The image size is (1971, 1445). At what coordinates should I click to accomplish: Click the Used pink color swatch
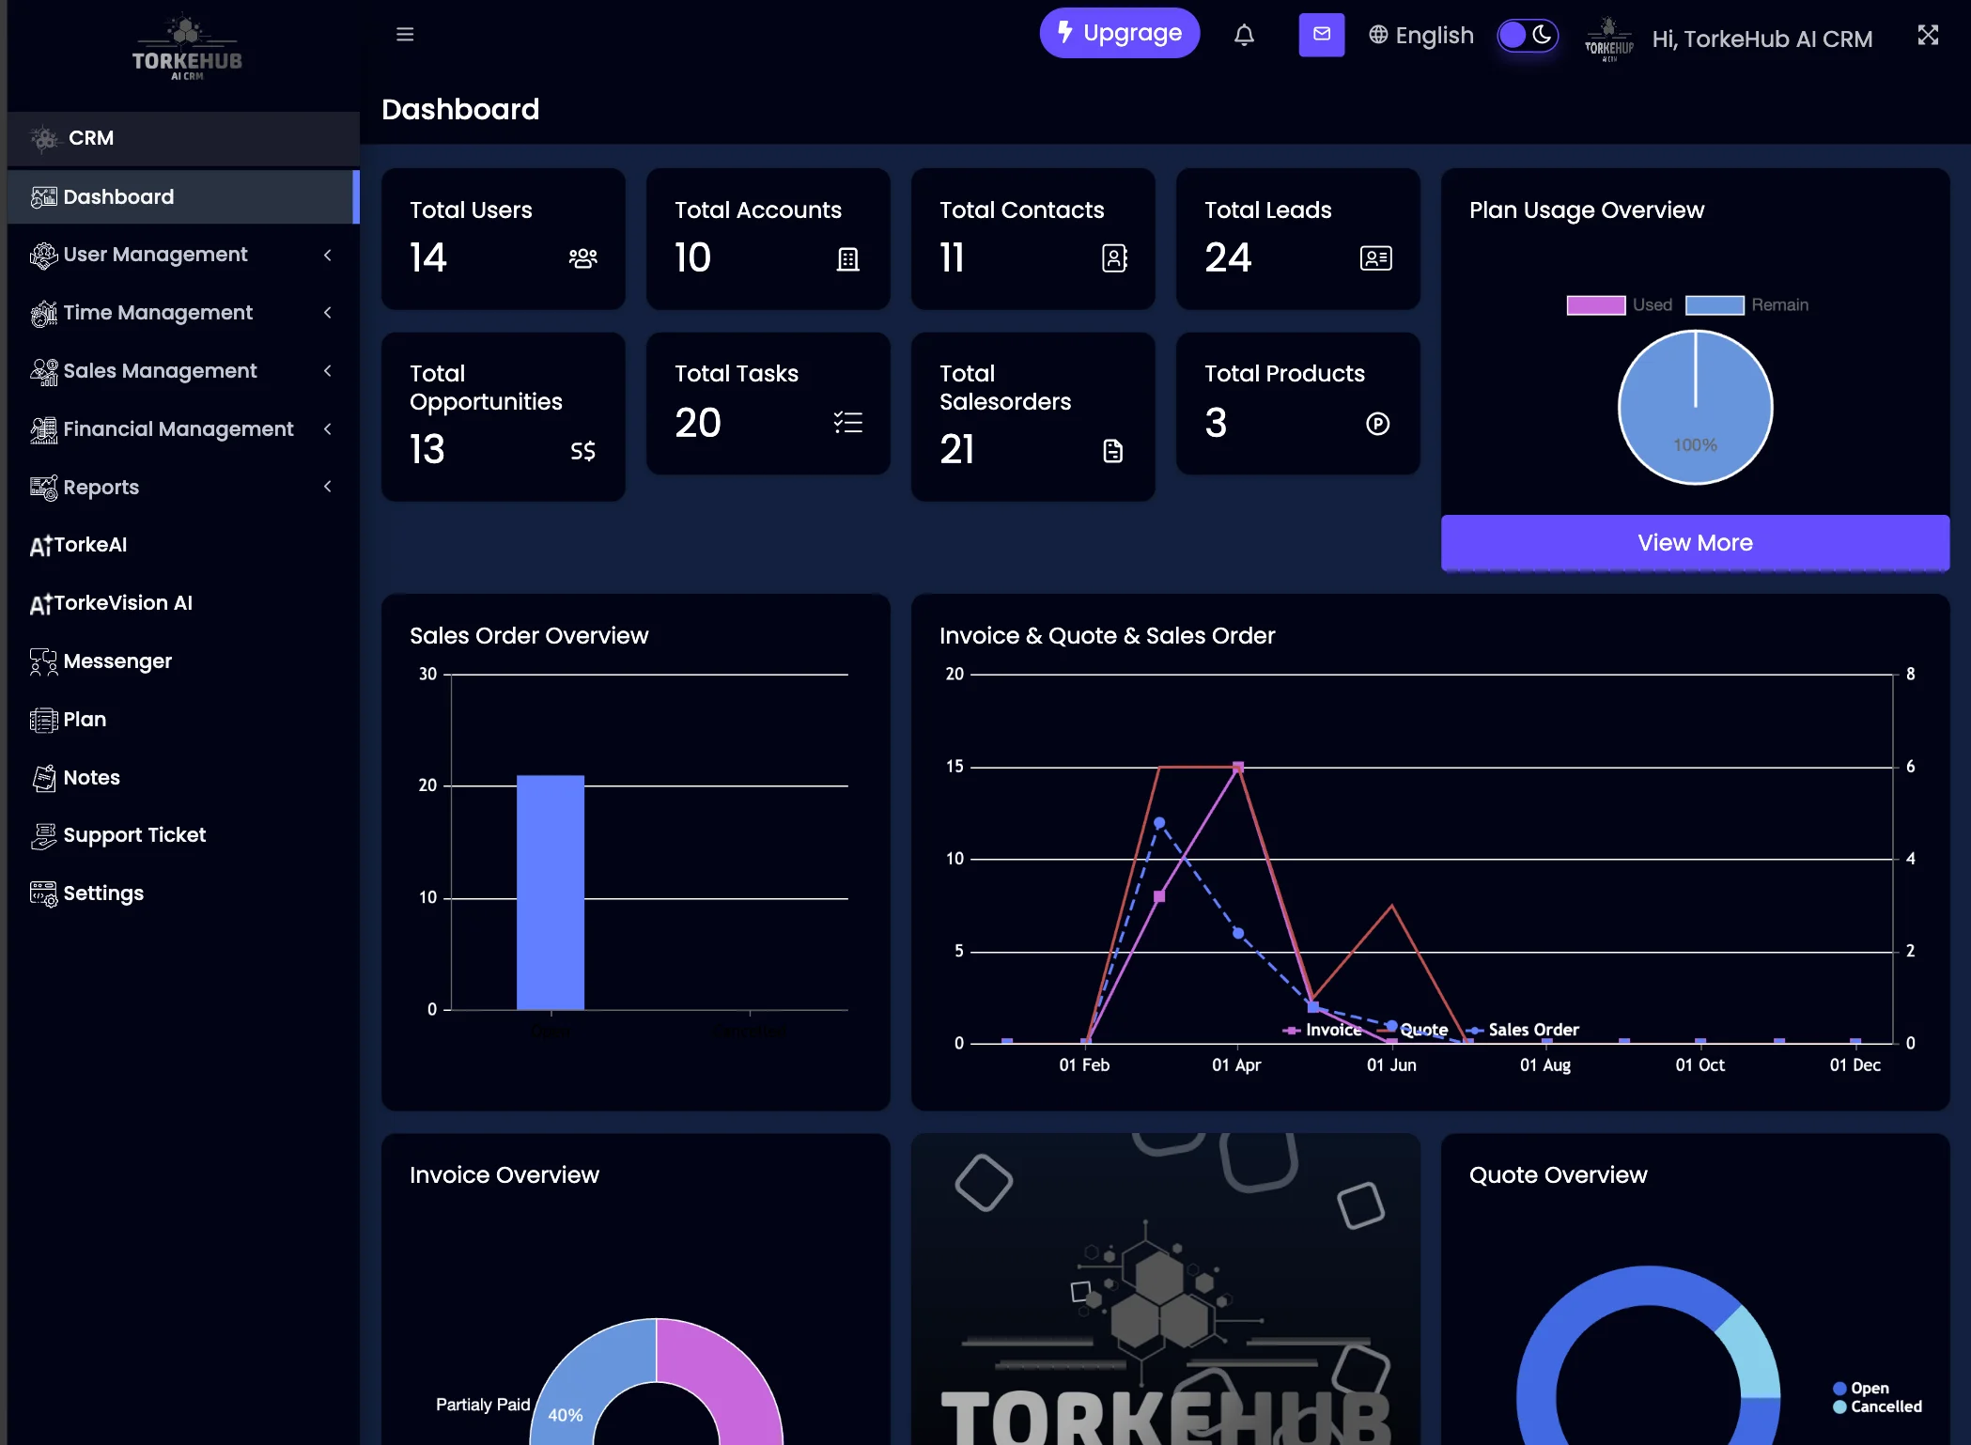tap(1595, 305)
